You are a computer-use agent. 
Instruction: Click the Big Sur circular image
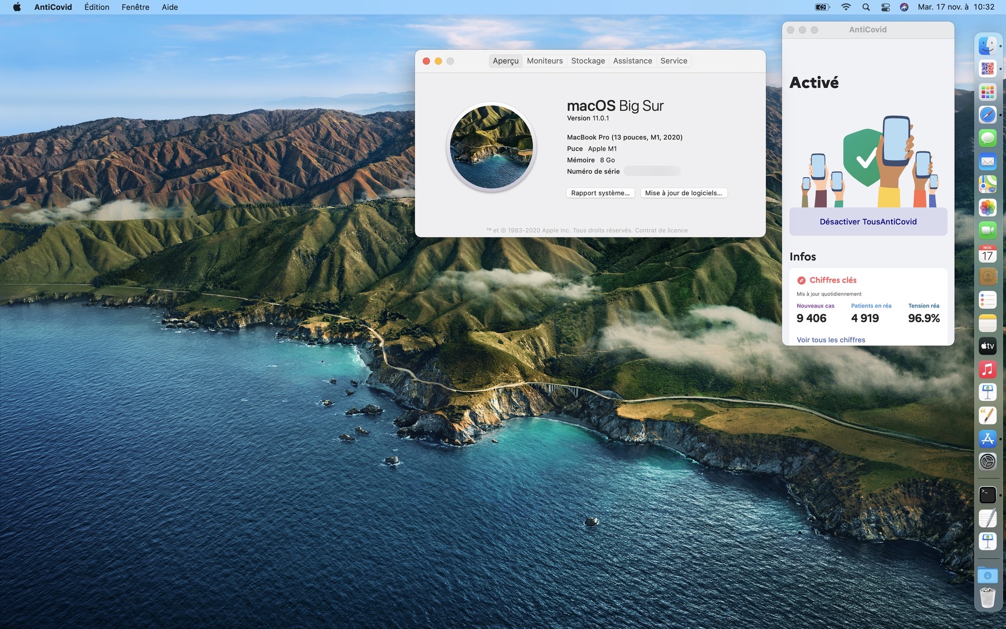491,147
